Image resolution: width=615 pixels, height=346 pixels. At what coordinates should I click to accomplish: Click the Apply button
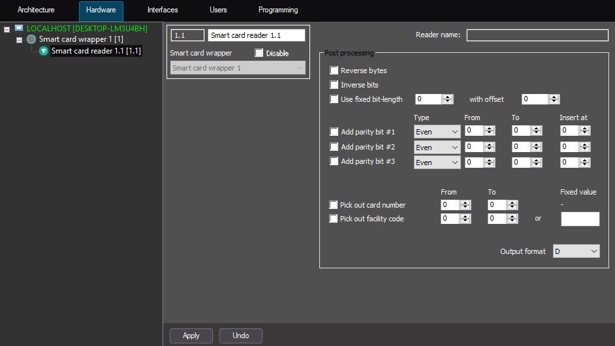point(191,336)
